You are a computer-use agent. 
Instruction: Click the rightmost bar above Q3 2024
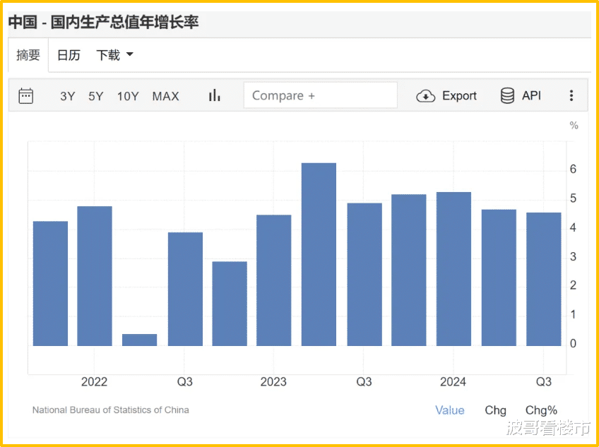pos(544,279)
